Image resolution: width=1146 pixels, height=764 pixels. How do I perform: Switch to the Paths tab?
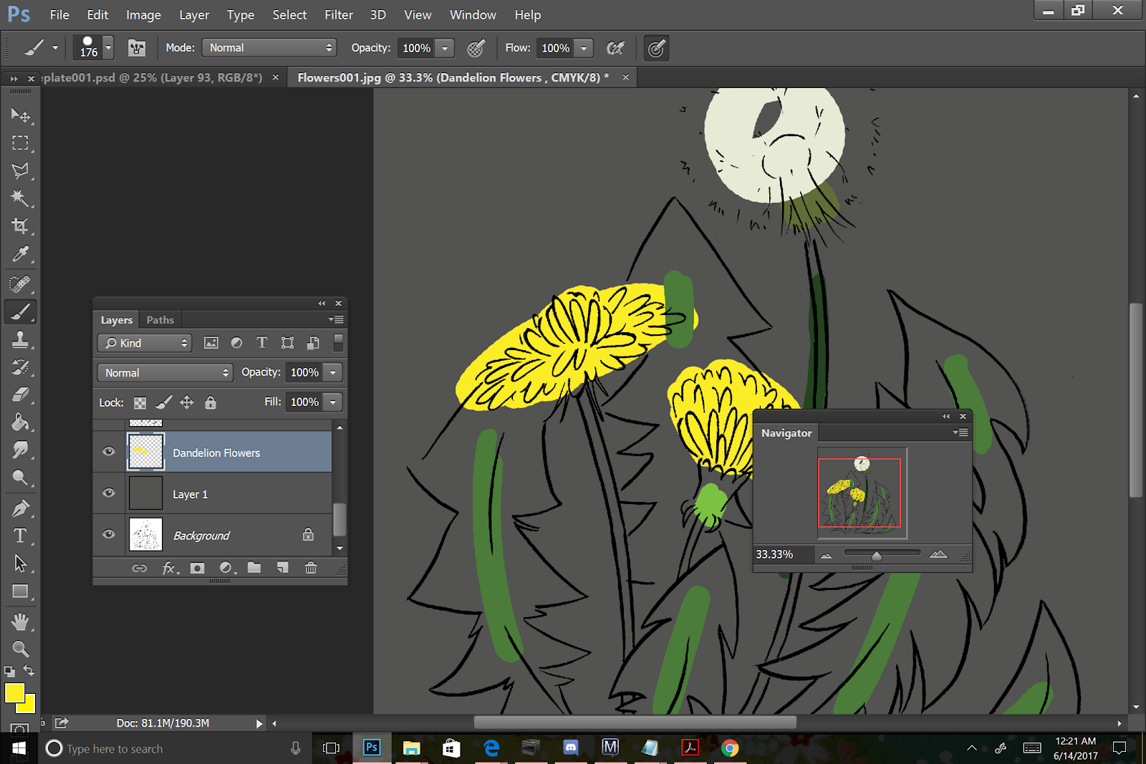pyautogui.click(x=160, y=320)
